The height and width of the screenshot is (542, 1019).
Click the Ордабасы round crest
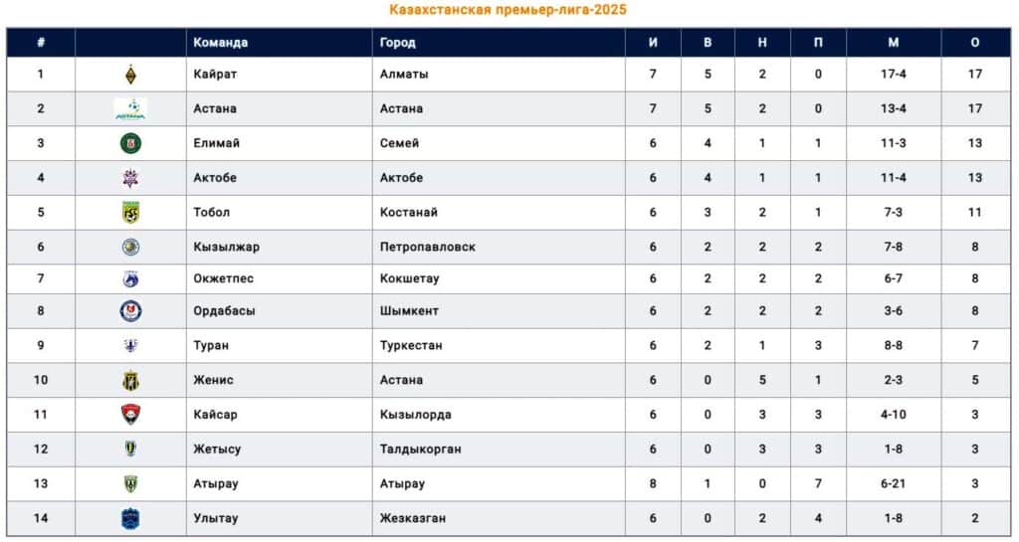(130, 311)
